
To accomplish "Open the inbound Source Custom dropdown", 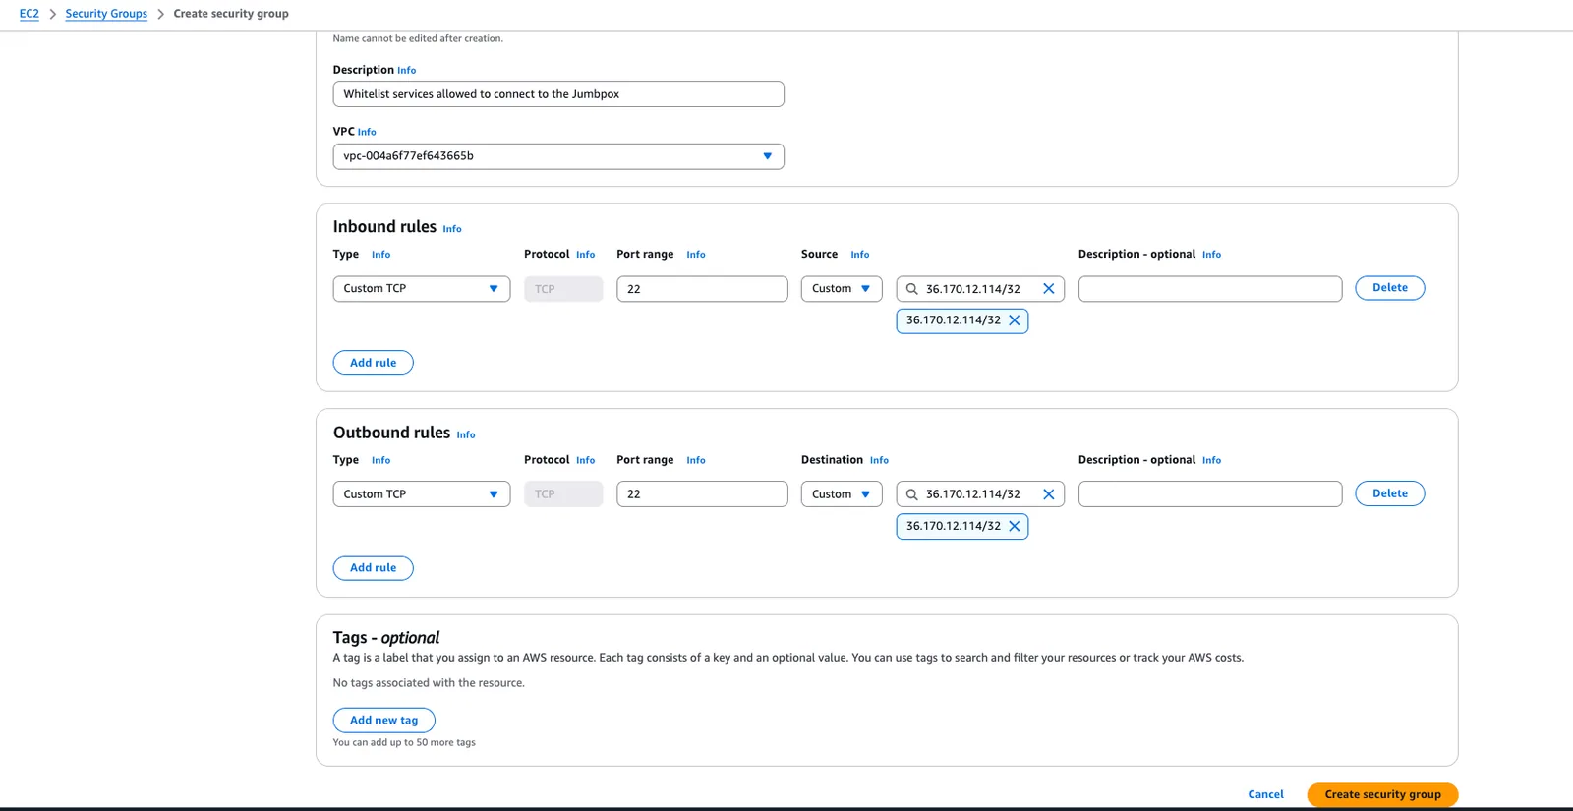I will 842,289.
